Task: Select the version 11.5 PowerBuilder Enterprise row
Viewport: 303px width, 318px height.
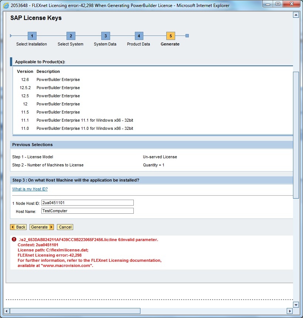Action: (152, 112)
